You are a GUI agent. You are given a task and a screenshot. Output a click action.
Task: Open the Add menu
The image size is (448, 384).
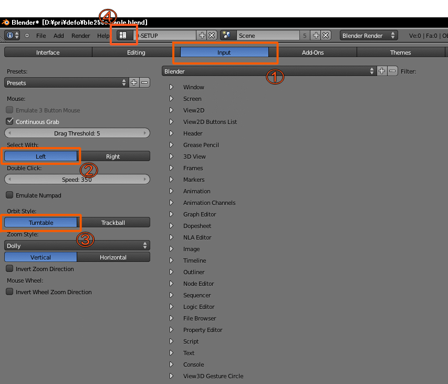[x=59, y=36]
